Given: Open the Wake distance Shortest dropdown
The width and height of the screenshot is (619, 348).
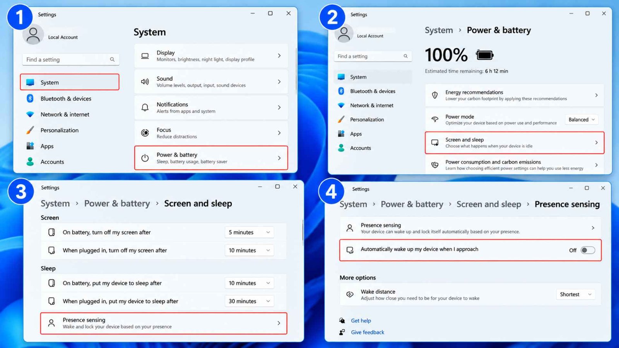Looking at the screenshot, I should pyautogui.click(x=576, y=294).
